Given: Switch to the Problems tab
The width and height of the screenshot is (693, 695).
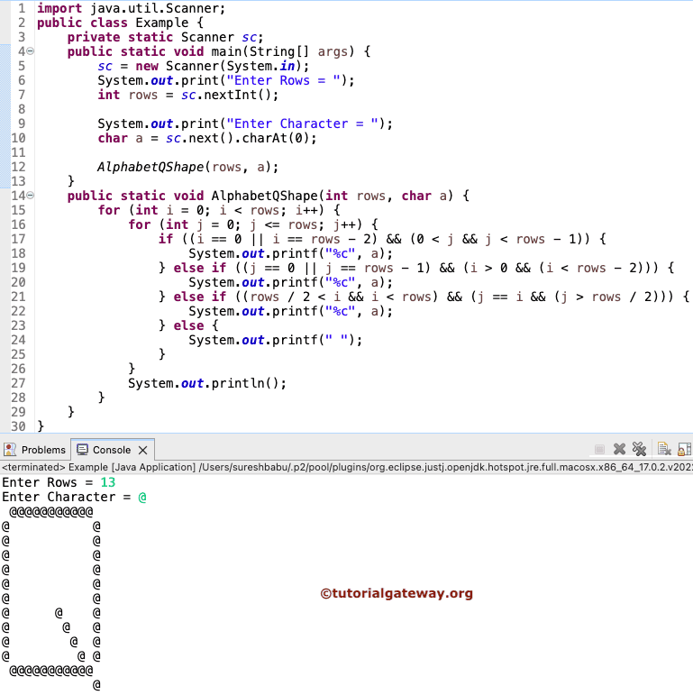Looking at the screenshot, I should 35,450.
